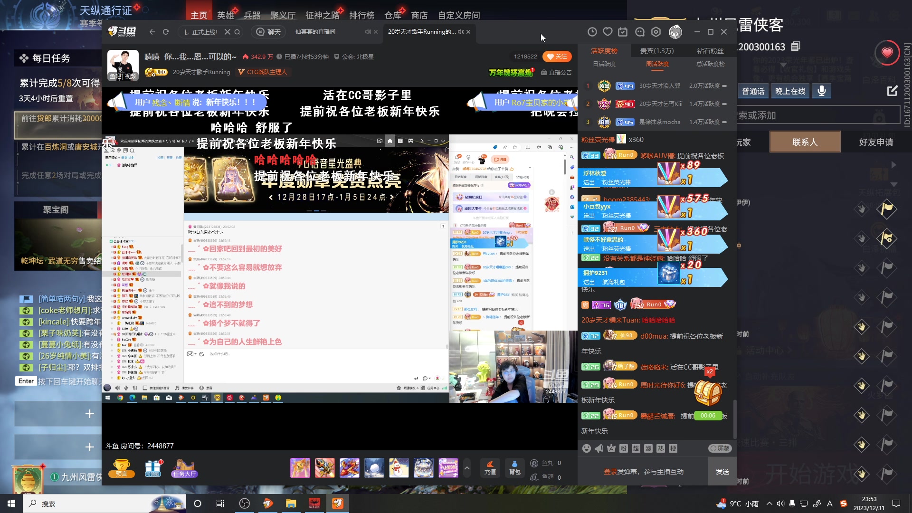
Task: Open volume control in system tray
Action: pos(780,503)
